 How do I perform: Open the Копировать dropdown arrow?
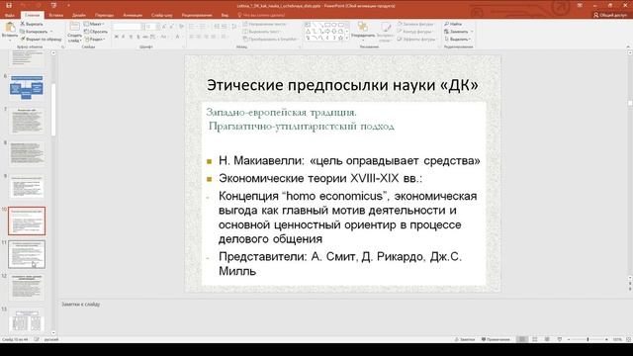tap(51, 32)
